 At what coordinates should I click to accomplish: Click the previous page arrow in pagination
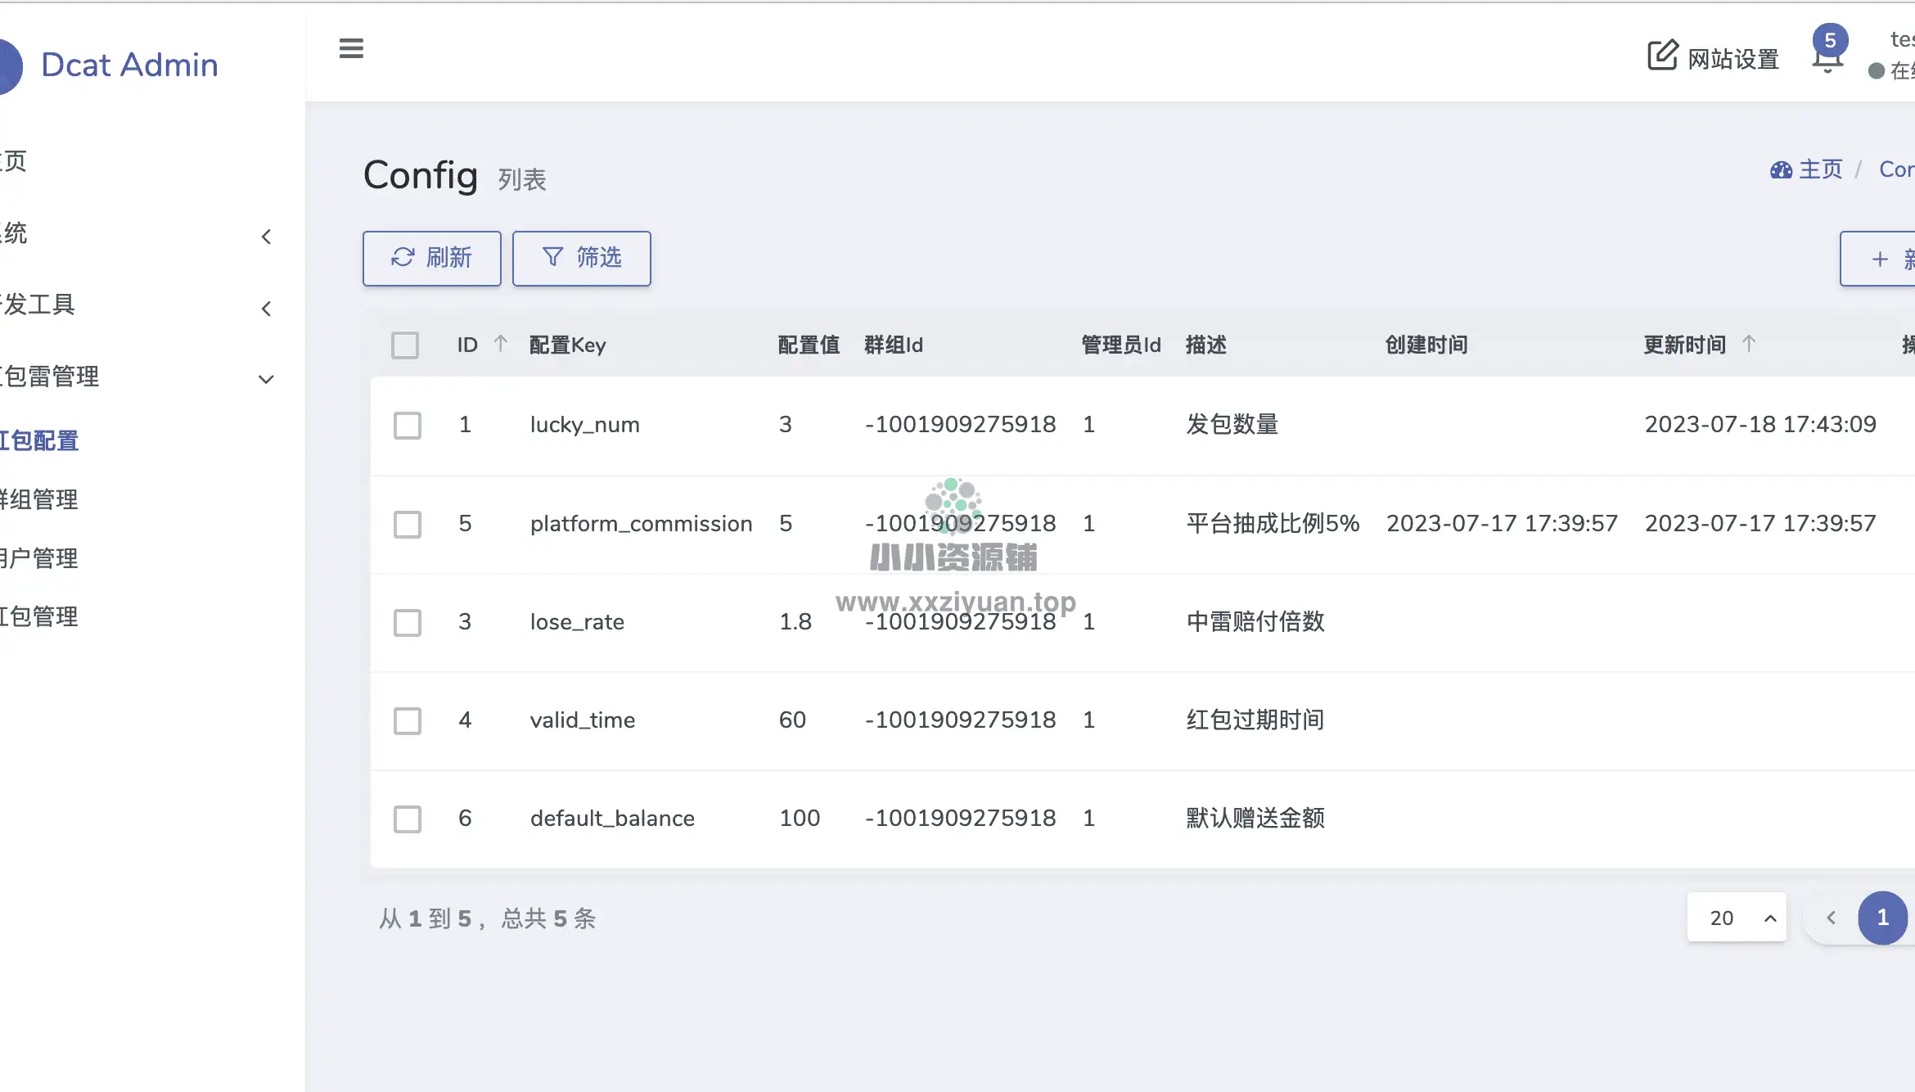pos(1832,918)
